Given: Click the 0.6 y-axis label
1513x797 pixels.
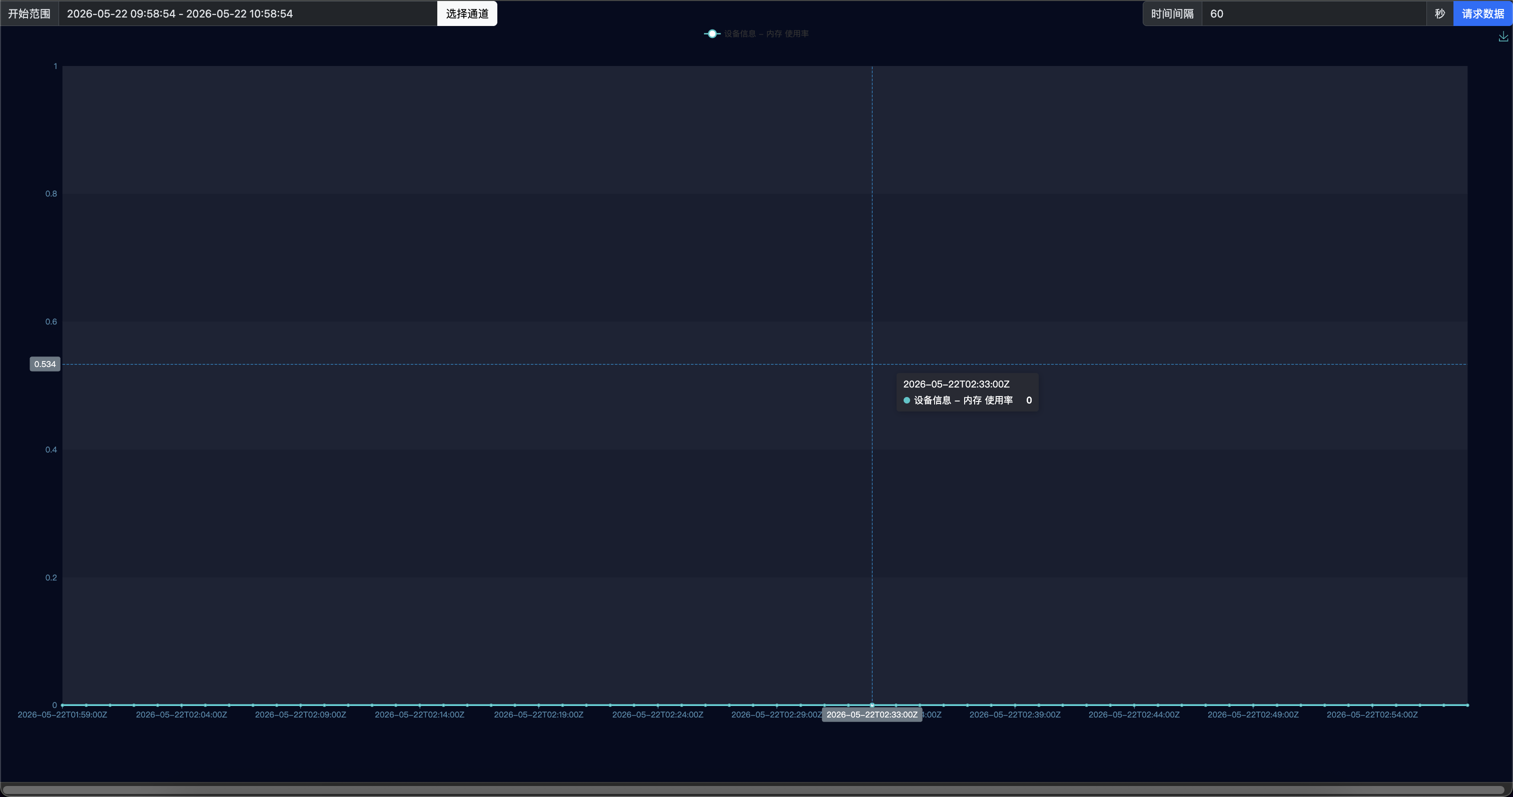Looking at the screenshot, I should [x=51, y=321].
